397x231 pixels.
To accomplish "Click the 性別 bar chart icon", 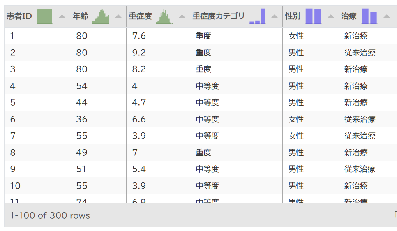I will (313, 16).
